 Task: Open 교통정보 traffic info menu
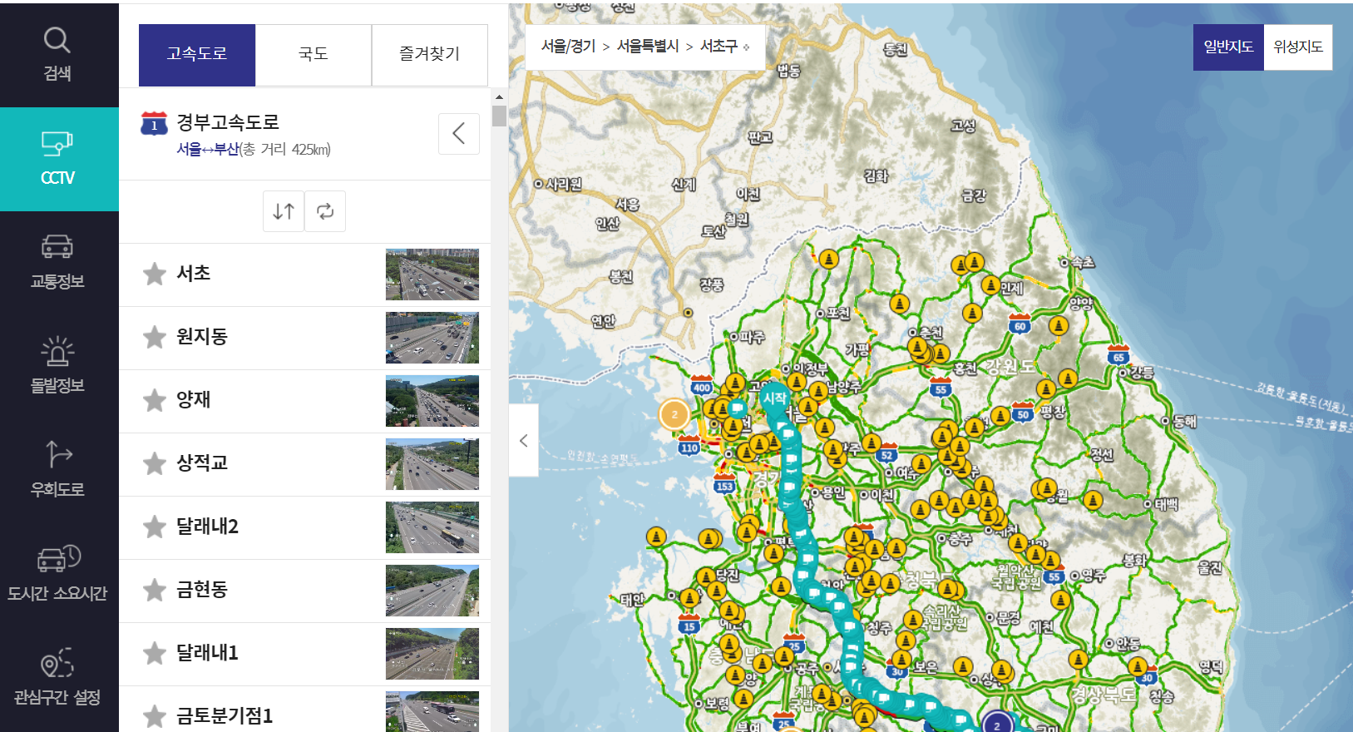point(57,263)
